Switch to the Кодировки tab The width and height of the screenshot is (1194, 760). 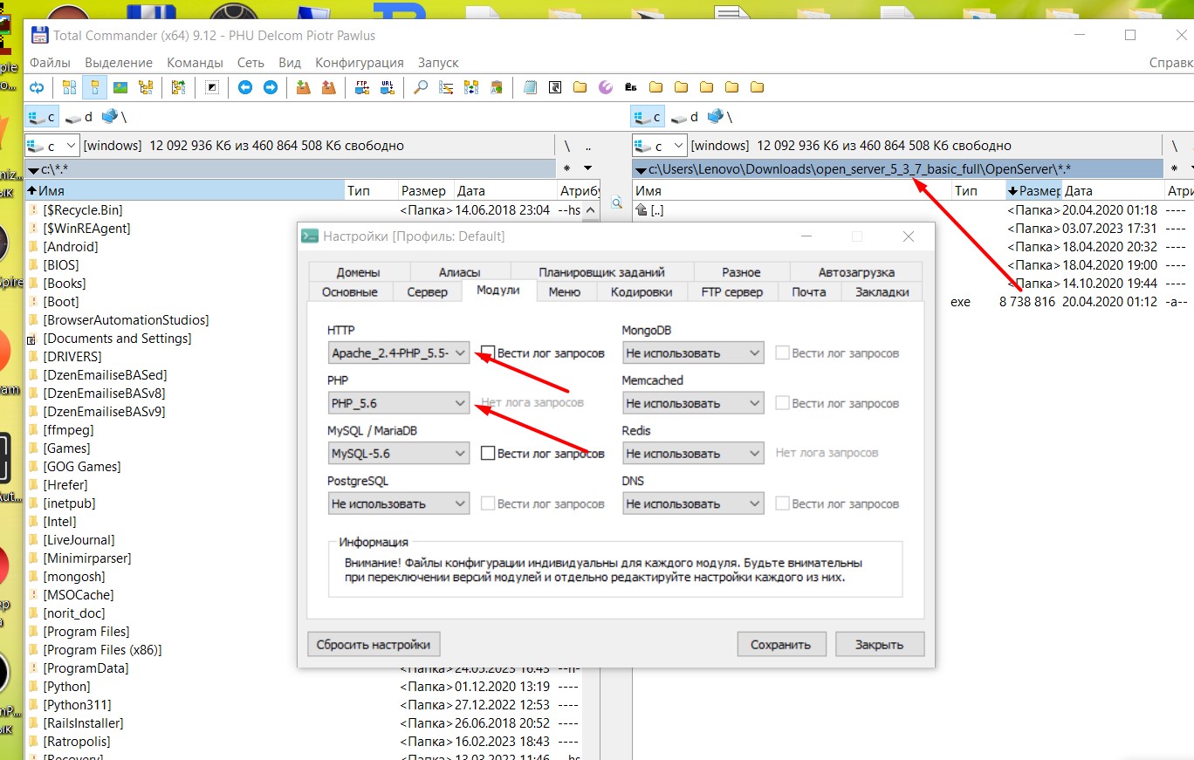[x=642, y=292]
